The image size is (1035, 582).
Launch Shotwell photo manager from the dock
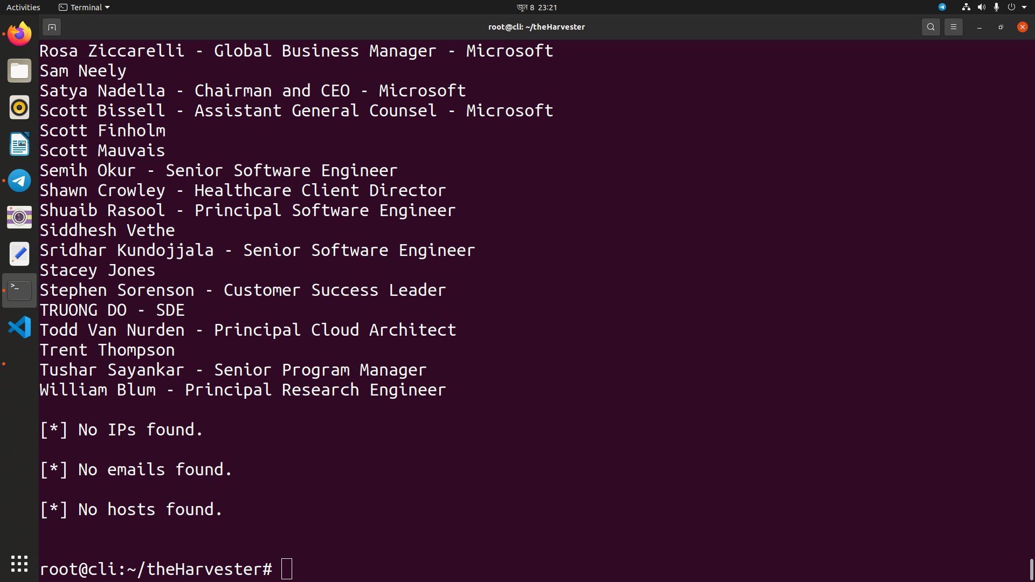pos(19,217)
